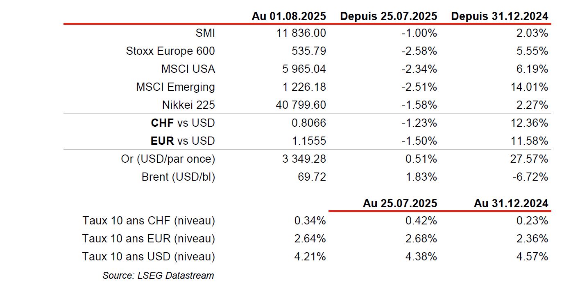The image size is (571, 289).
Task: Click the Brent (USD/bl) label
Action: point(178,177)
